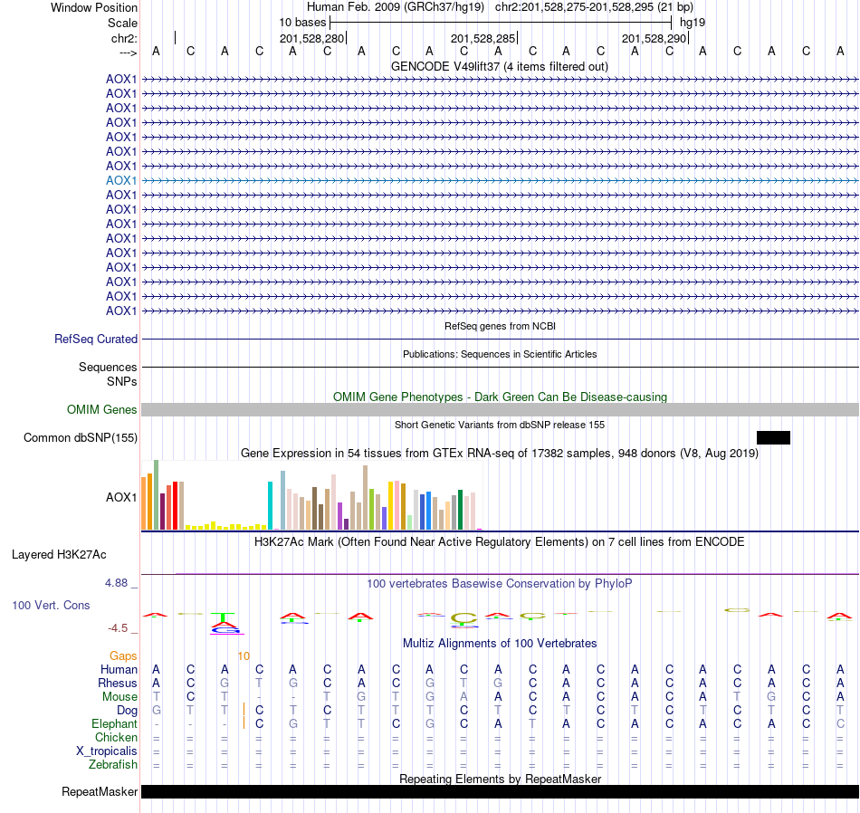Click the '10 bases' scale text

click(x=302, y=23)
